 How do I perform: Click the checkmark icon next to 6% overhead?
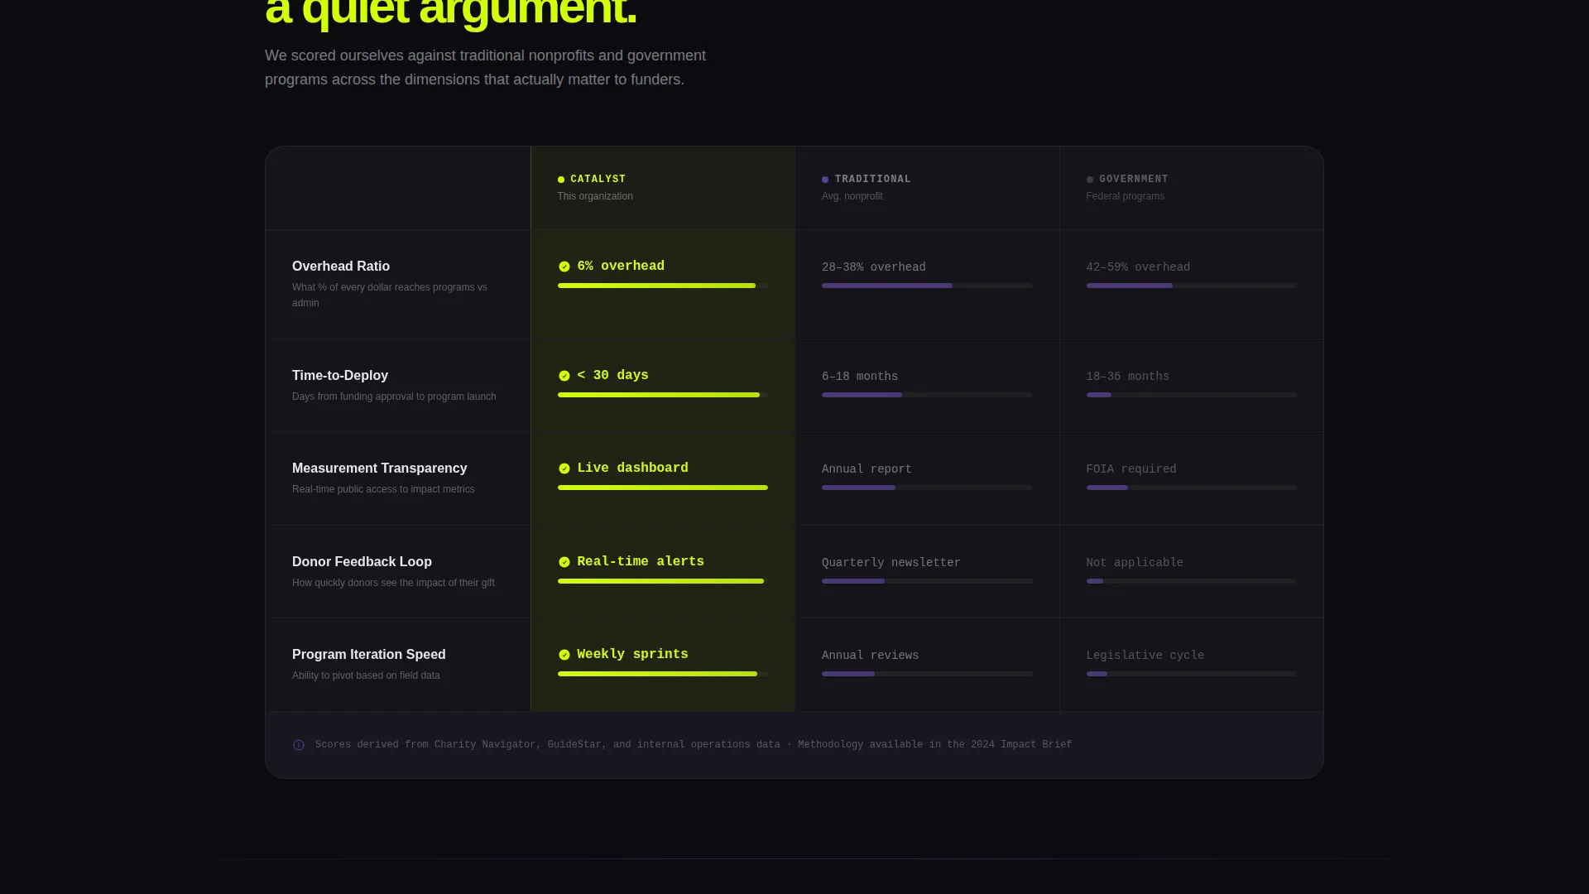[x=564, y=267]
